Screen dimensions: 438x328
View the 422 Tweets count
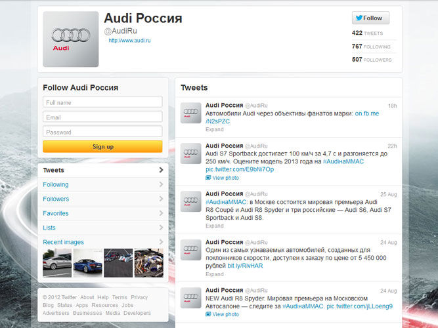[x=367, y=33]
